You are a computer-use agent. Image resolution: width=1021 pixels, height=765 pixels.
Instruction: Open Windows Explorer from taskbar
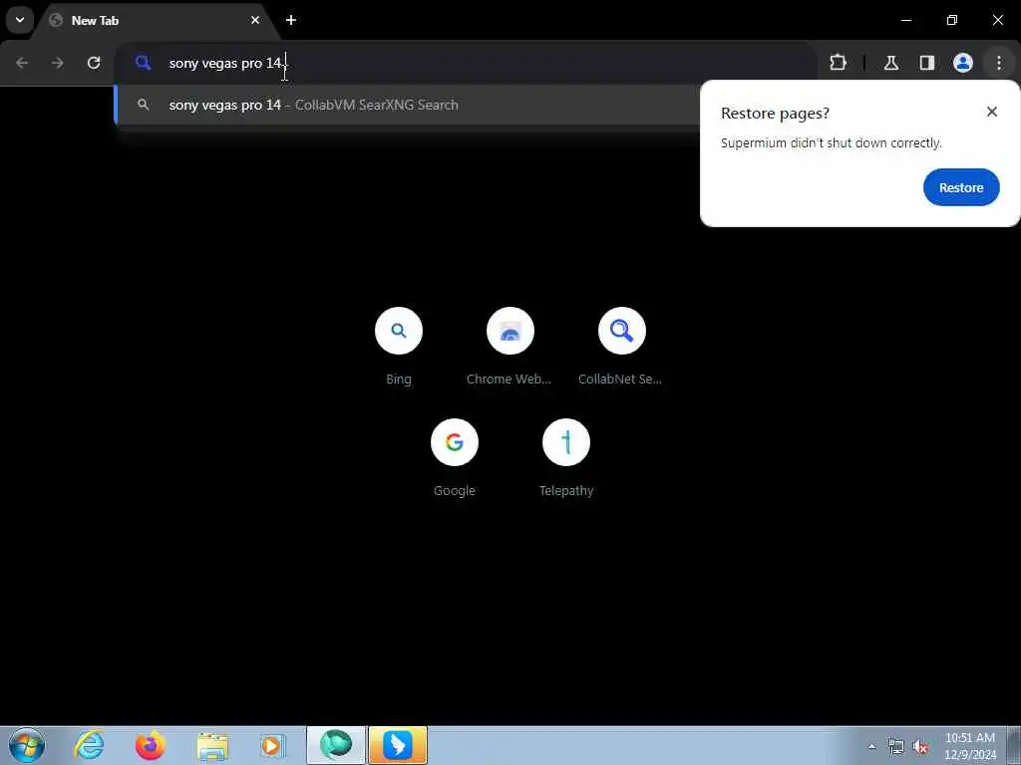[212, 746]
